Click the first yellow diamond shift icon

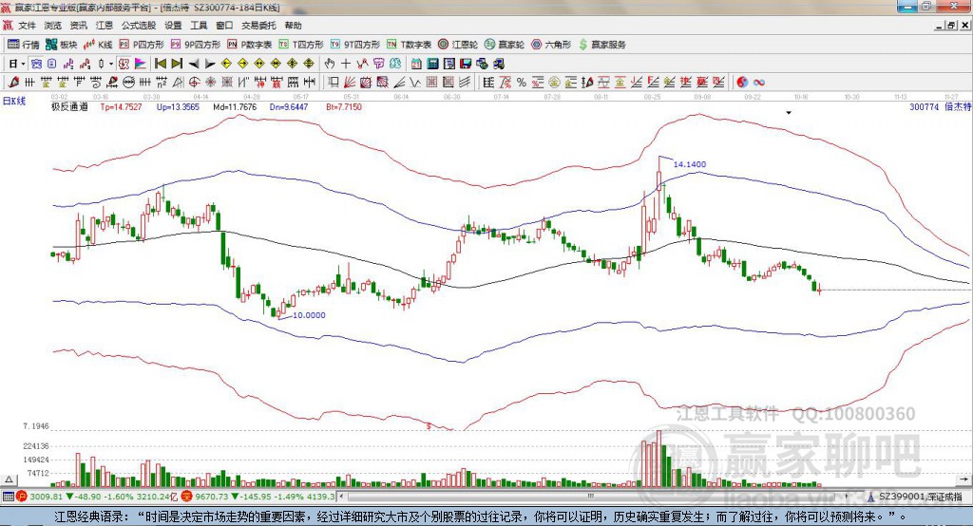pyautogui.click(x=226, y=64)
